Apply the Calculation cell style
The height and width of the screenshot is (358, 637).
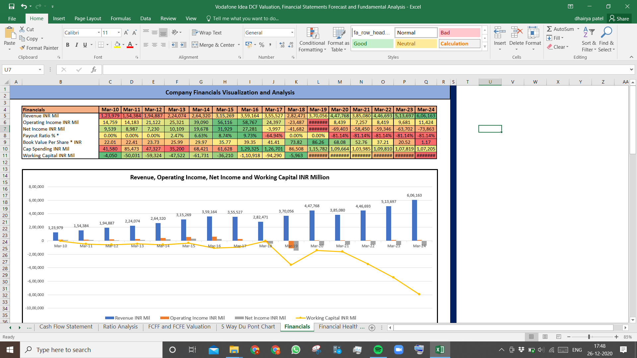click(460, 44)
